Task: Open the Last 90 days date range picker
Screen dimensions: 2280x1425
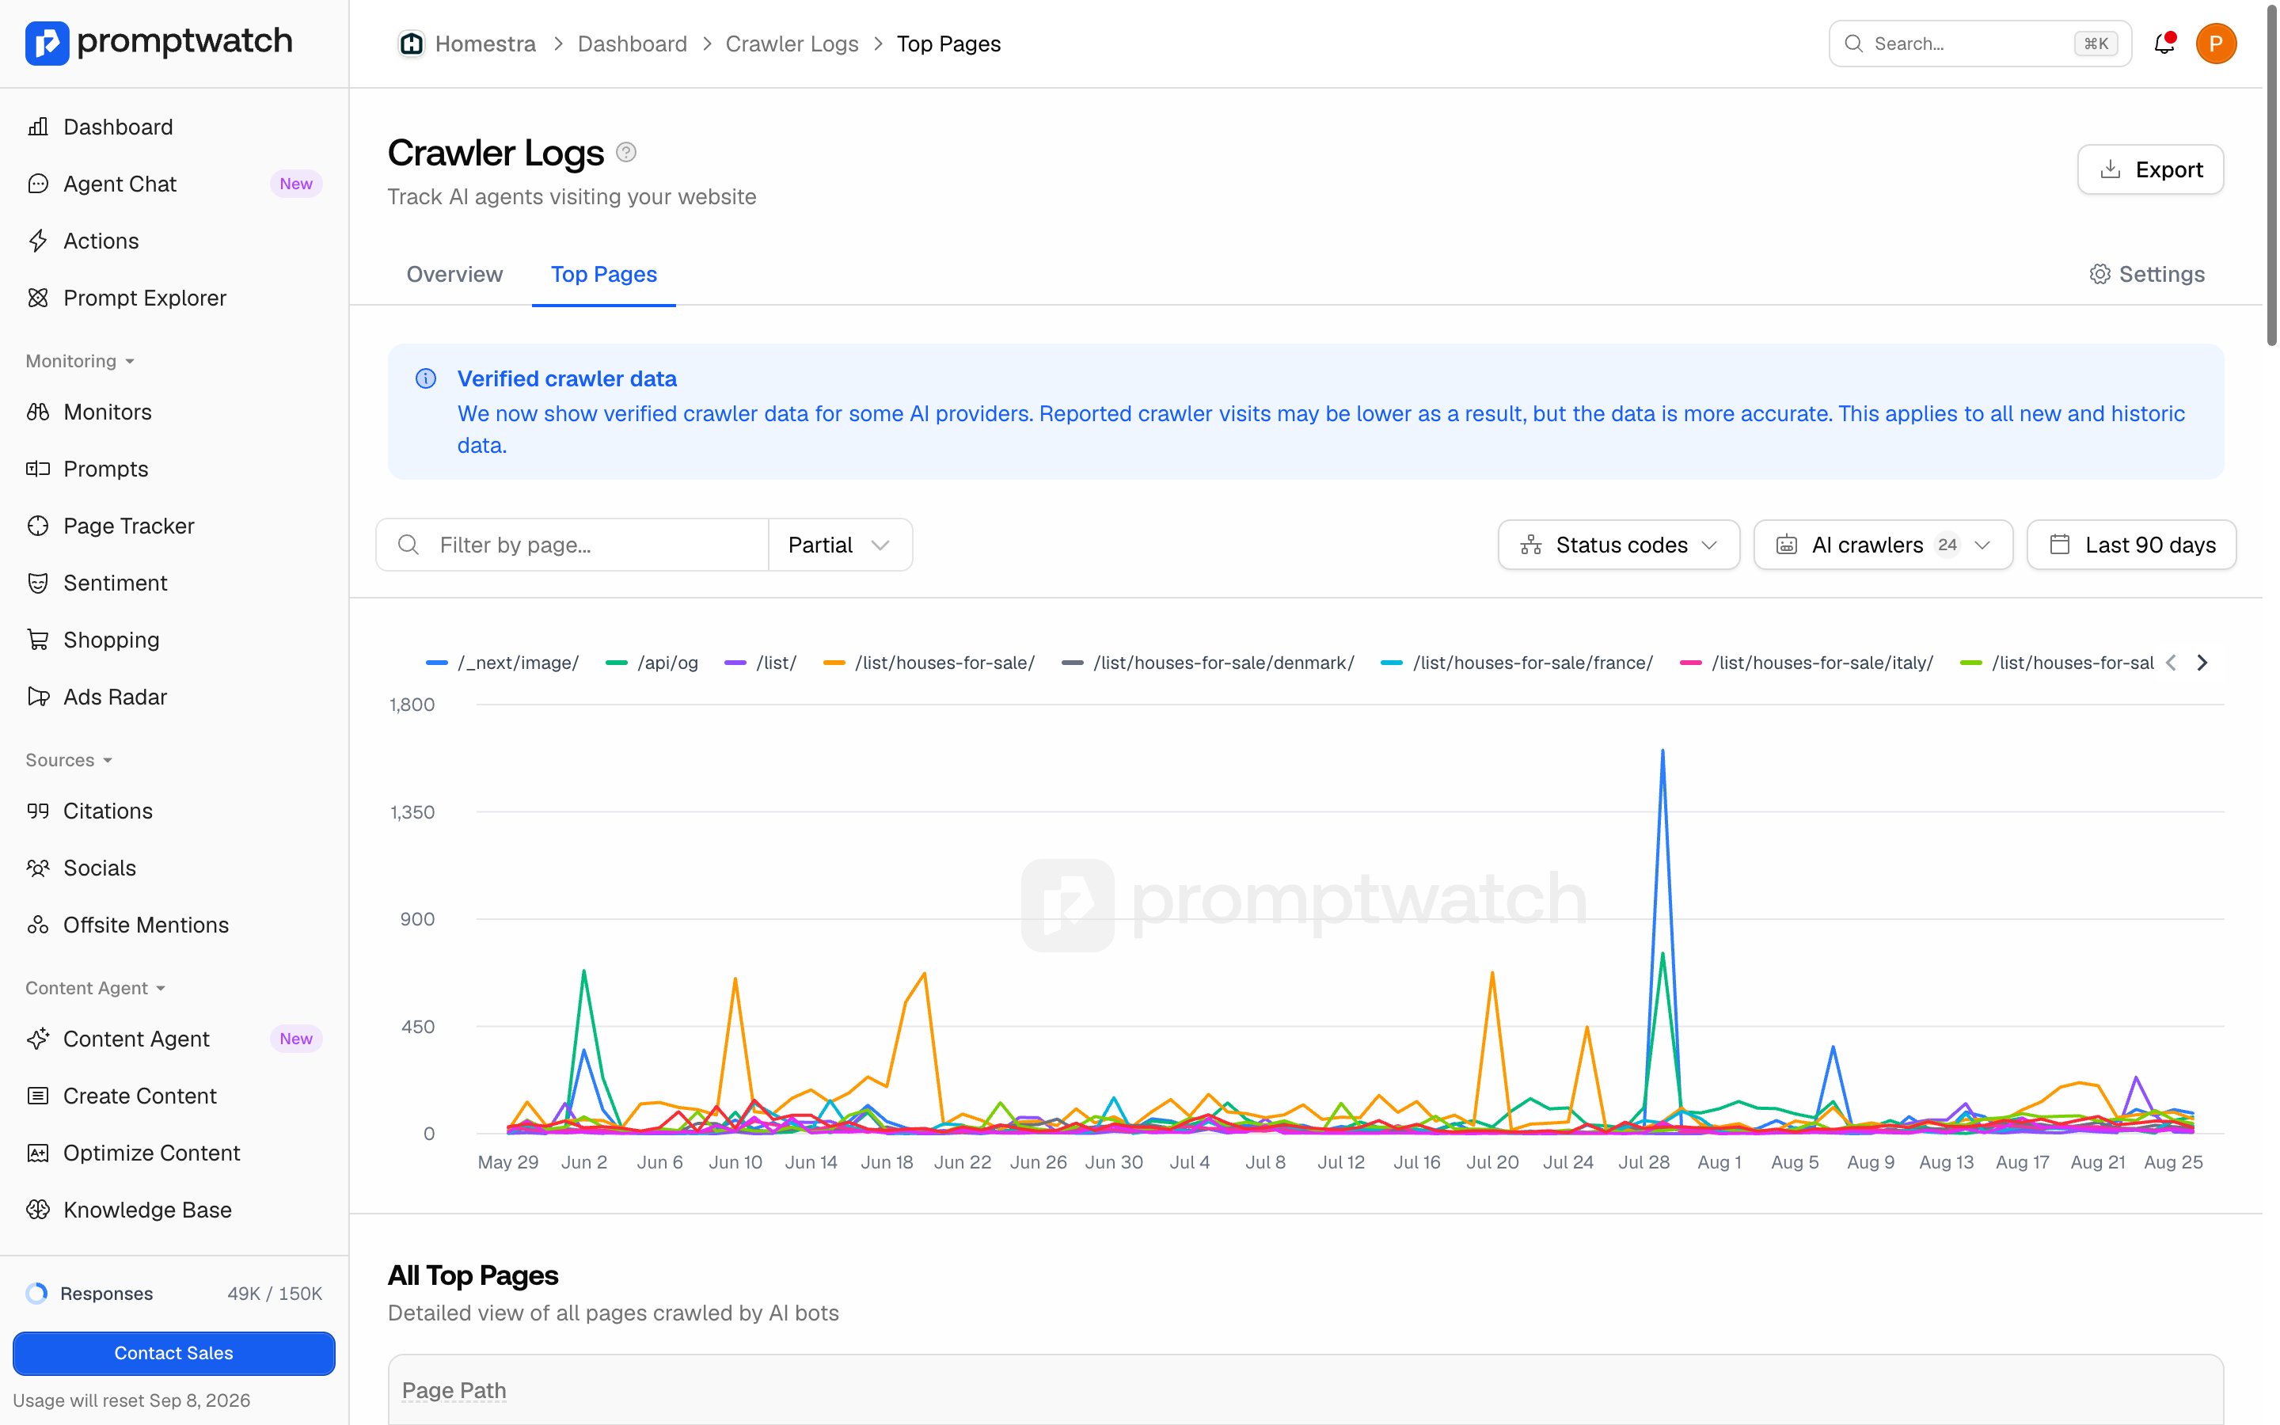Action: coord(2131,545)
